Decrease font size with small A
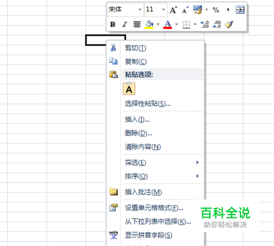The height and width of the screenshot is (246, 274). [x=185, y=10]
